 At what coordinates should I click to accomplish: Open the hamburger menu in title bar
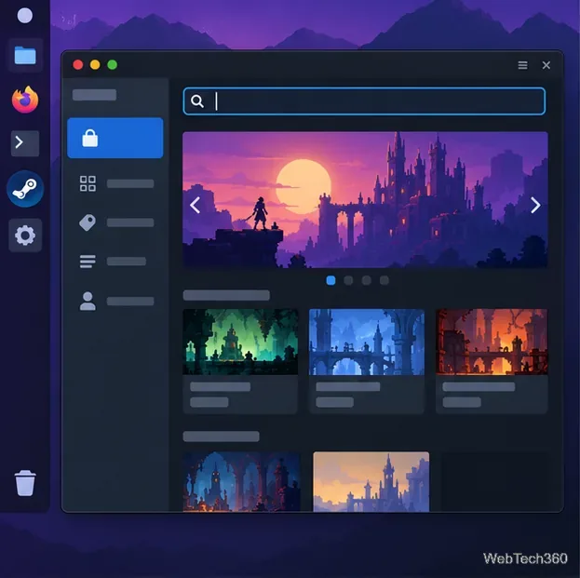522,65
